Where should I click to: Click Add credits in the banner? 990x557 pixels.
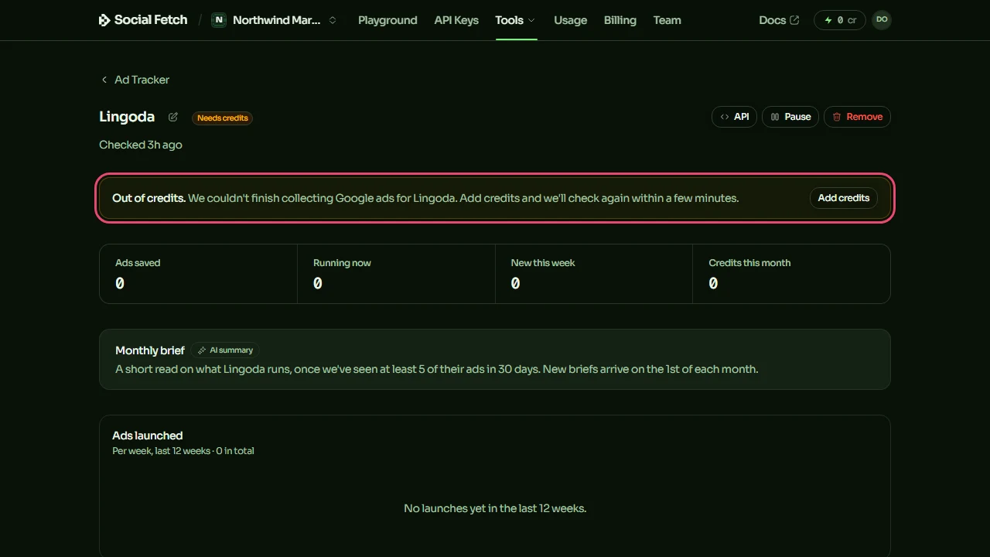(844, 198)
